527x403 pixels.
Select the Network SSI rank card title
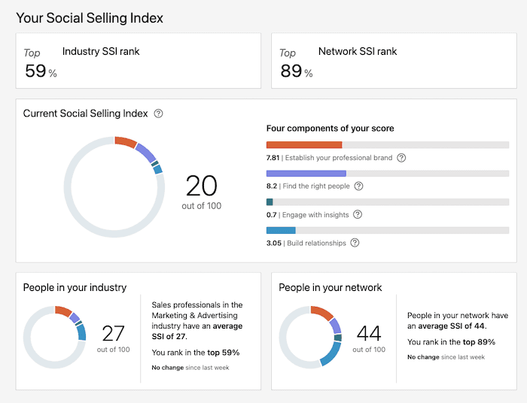click(x=358, y=52)
